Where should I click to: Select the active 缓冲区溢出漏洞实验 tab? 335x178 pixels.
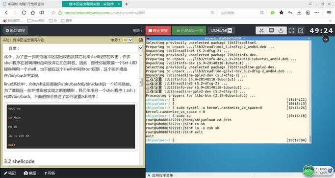[91, 4]
